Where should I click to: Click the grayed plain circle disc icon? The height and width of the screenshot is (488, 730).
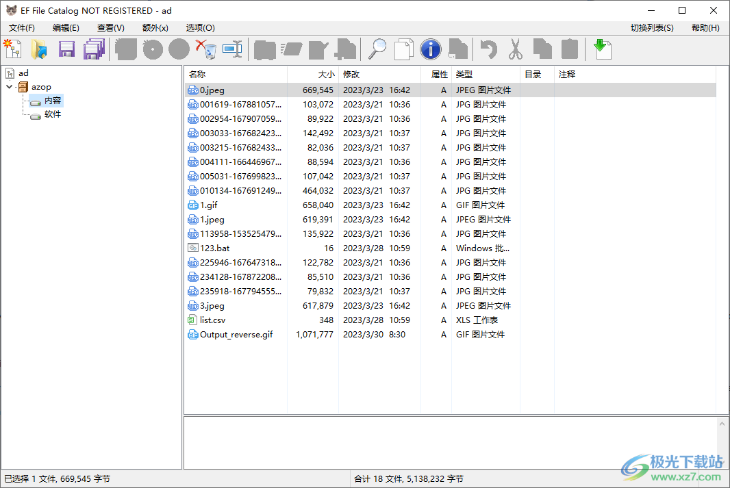tap(179, 49)
